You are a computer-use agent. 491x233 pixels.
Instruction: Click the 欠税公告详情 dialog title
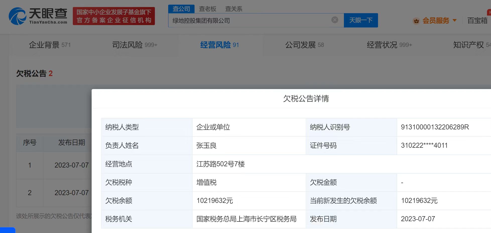(306, 99)
